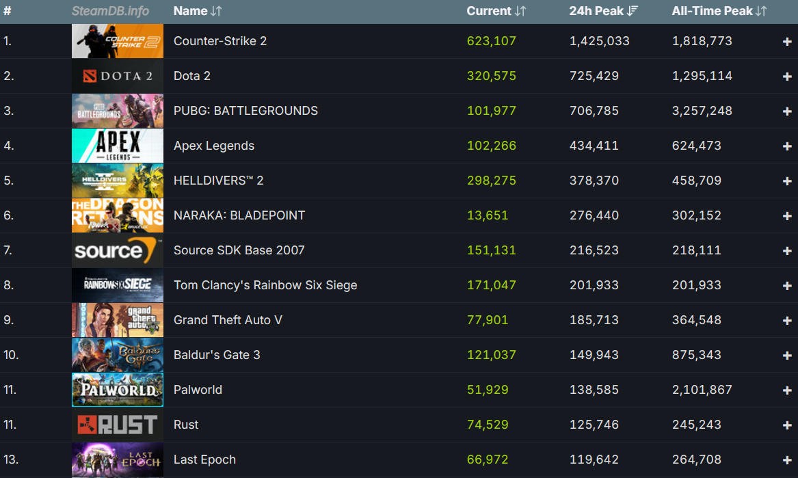The width and height of the screenshot is (798, 478).
Task: Open the Palworld name link
Action: (x=198, y=390)
